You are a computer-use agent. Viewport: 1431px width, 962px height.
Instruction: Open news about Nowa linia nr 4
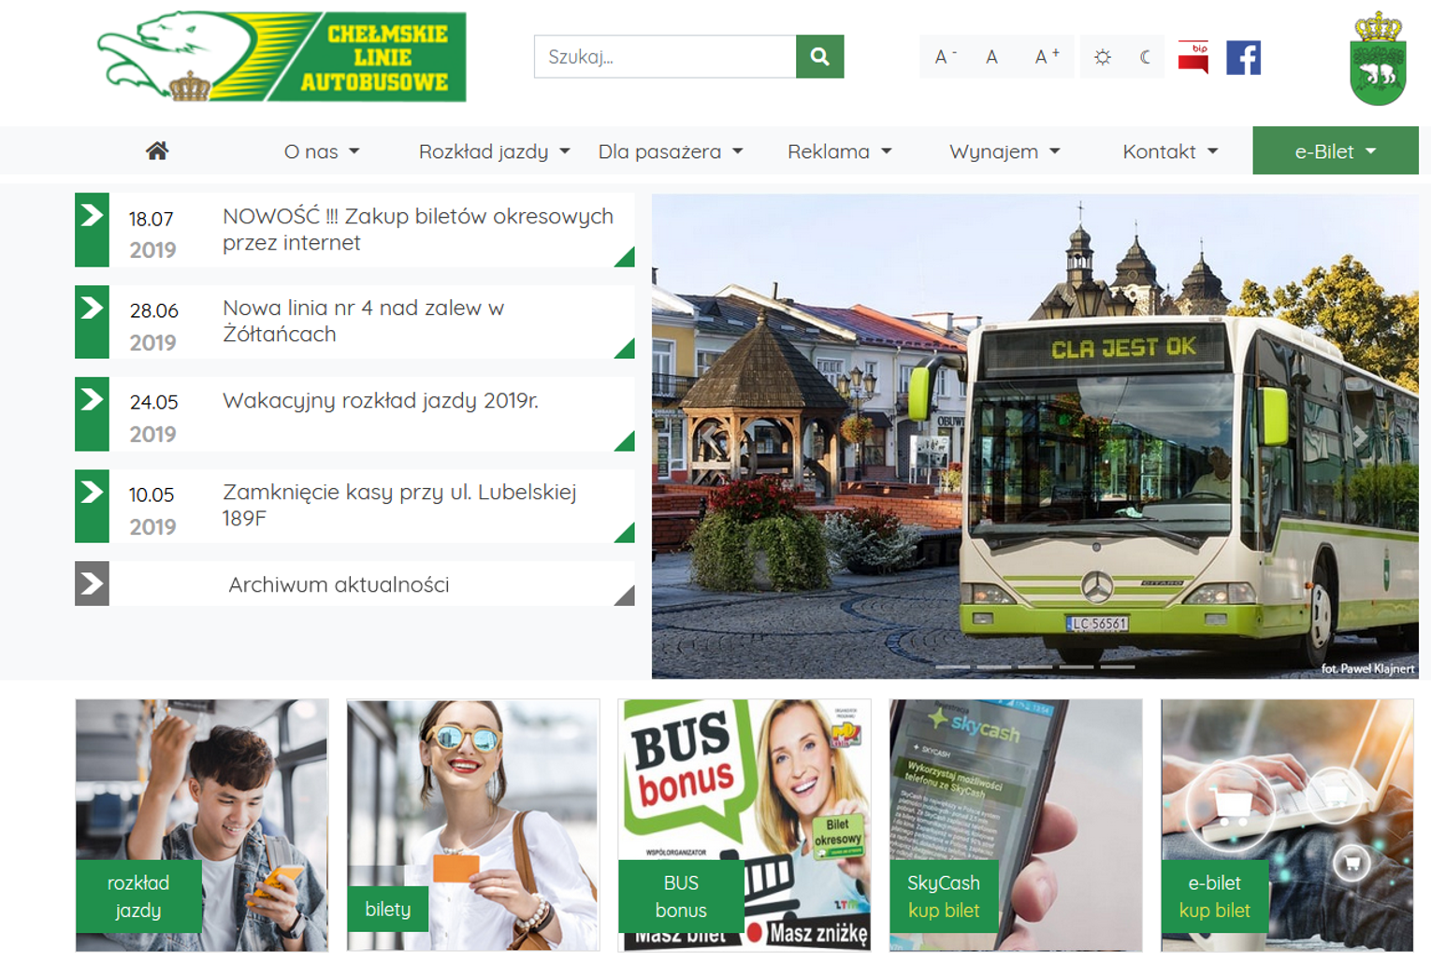point(363,321)
